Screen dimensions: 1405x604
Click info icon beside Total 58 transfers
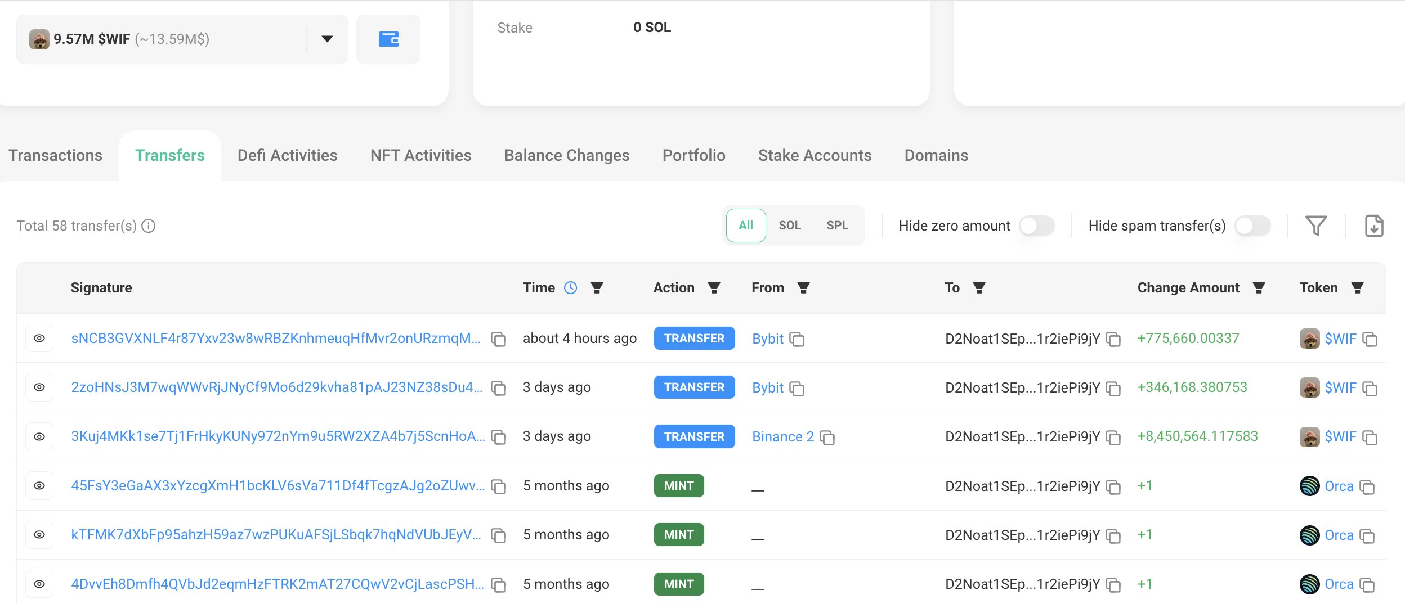click(x=149, y=226)
